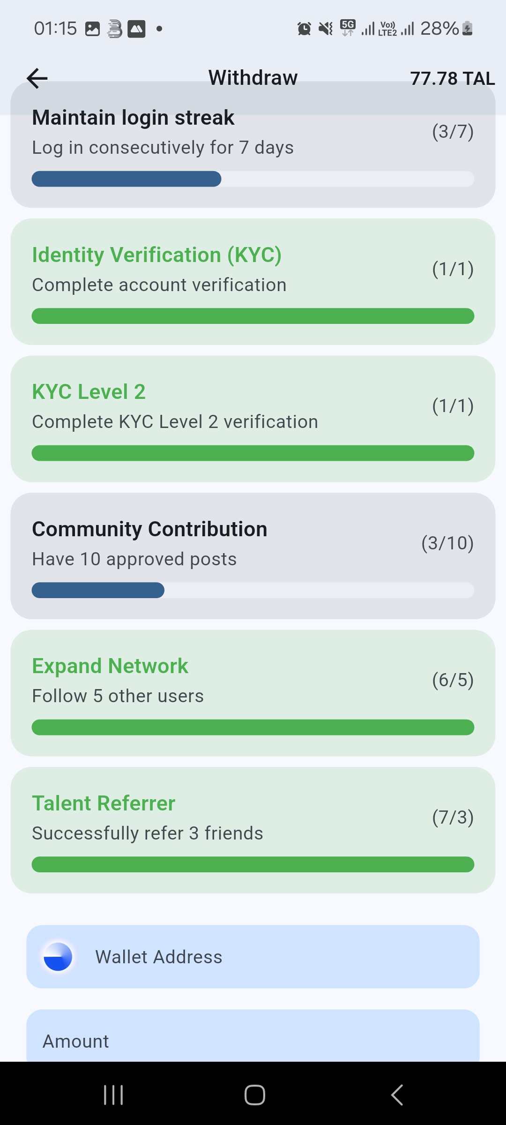Tap the Community Contribution progress bar
The image size is (506, 1125).
[253, 590]
